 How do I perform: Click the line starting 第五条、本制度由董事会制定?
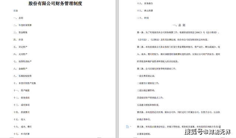(x=178, y=127)
